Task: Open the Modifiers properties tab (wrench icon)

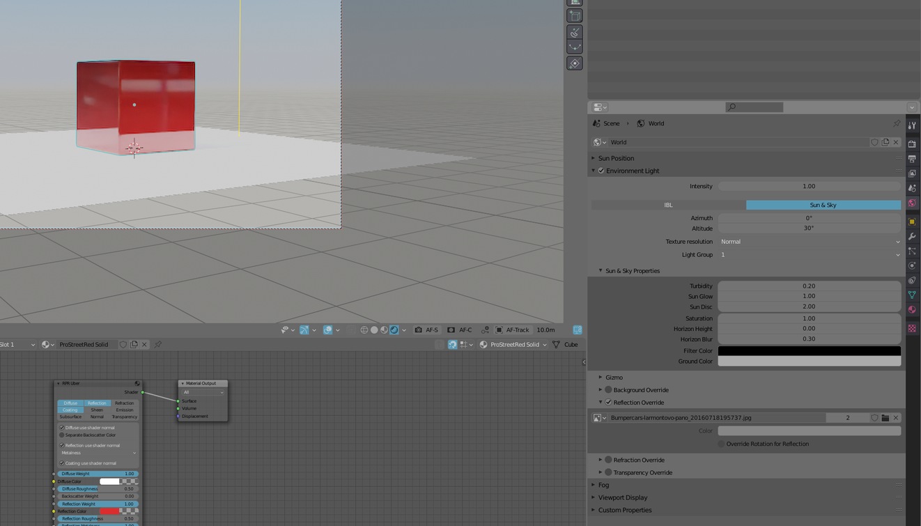Action: (x=912, y=237)
